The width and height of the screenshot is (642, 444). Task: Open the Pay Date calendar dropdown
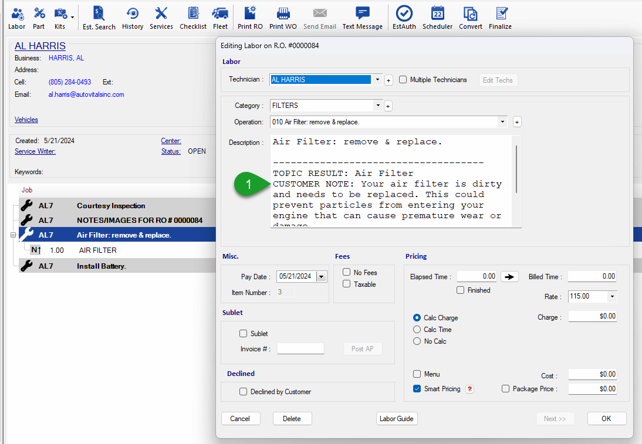[x=322, y=277]
